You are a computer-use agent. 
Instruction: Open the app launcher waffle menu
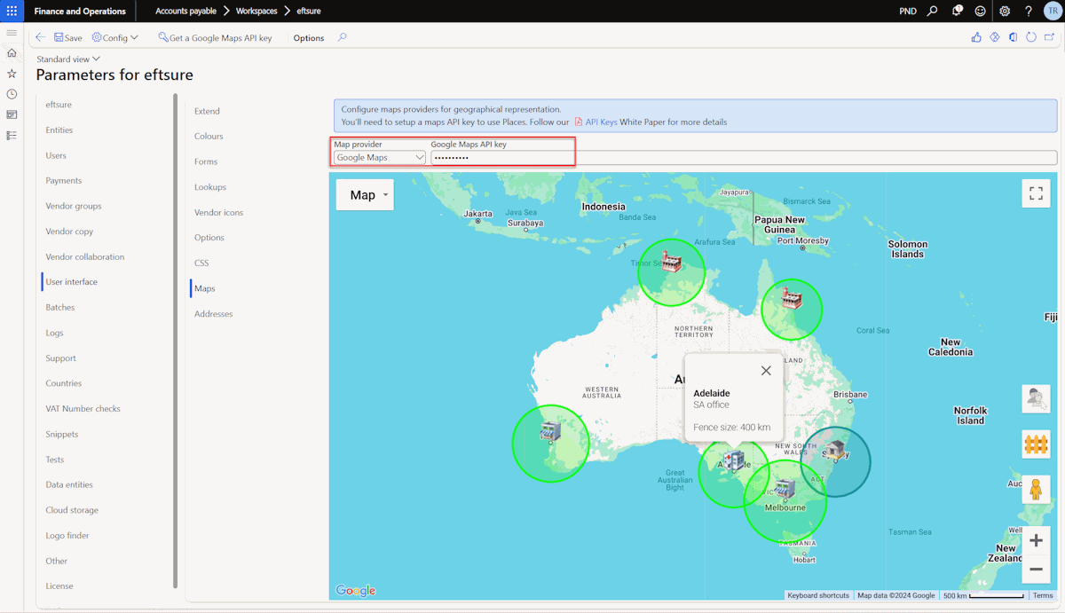tap(12, 11)
